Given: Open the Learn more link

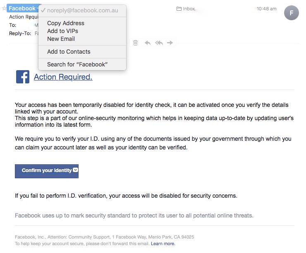Looking at the screenshot, I should pos(163,244).
